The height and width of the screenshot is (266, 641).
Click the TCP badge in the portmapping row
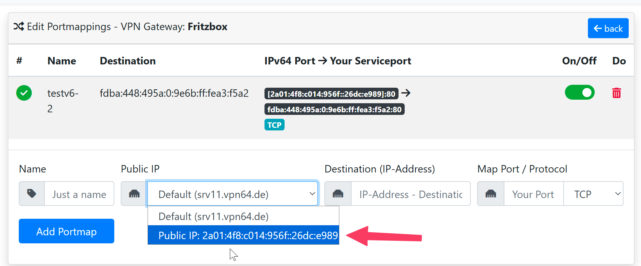(x=274, y=125)
